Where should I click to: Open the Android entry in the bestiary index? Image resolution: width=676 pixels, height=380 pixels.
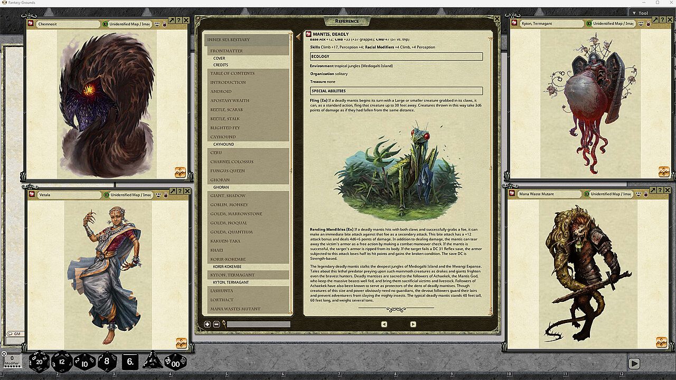[x=248, y=91]
